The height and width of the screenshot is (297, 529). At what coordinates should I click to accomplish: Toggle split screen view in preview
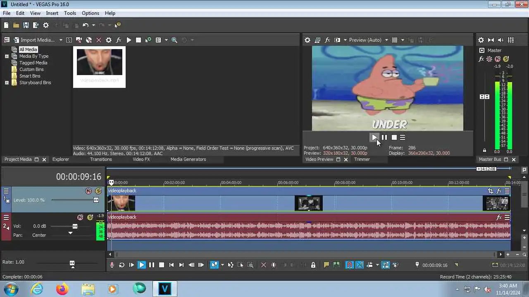[x=337, y=40]
